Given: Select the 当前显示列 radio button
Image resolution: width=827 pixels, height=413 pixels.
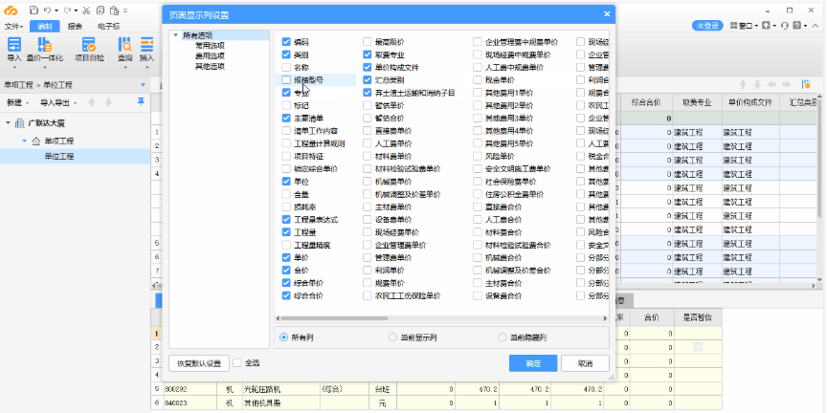Looking at the screenshot, I should 393,337.
